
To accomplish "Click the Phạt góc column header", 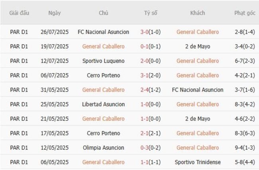I will click(x=245, y=13).
